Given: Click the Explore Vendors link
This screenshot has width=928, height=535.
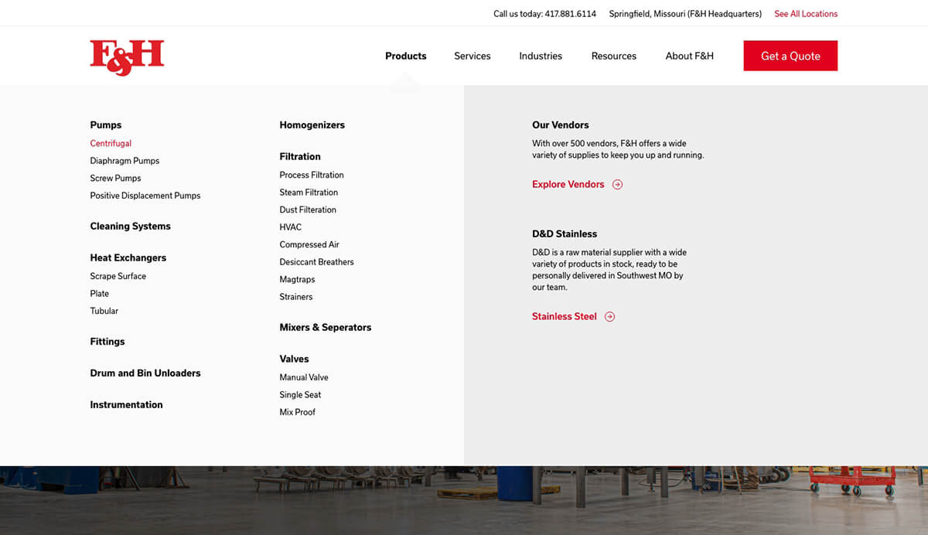Looking at the screenshot, I should 568,185.
